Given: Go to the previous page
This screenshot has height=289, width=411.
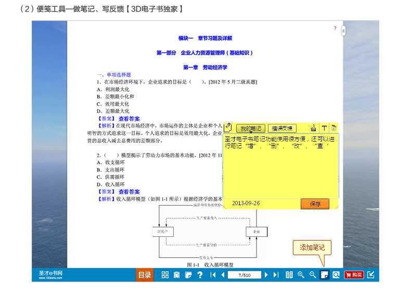Looking at the screenshot, I should [x=223, y=275].
